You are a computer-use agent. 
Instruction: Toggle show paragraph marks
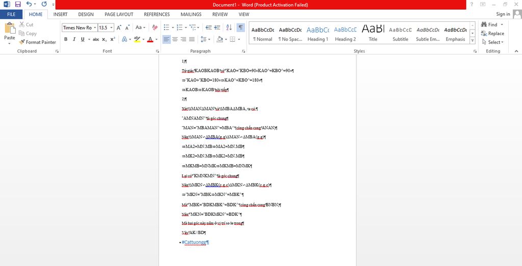pos(241,27)
